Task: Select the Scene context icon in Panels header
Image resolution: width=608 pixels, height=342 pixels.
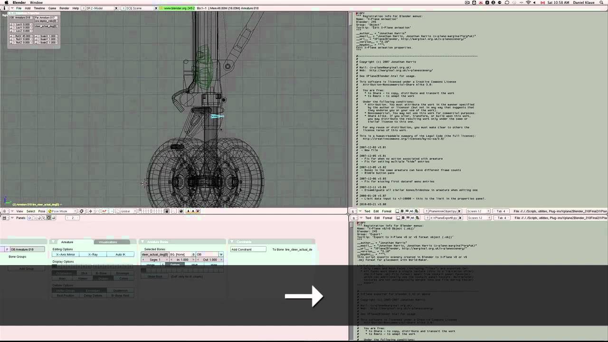Action: [x=54, y=218]
